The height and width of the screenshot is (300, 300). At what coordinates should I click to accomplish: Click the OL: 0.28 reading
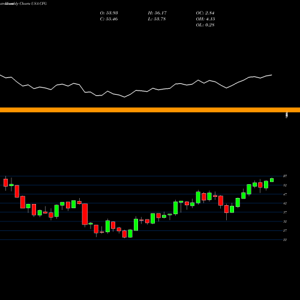point(205,25)
